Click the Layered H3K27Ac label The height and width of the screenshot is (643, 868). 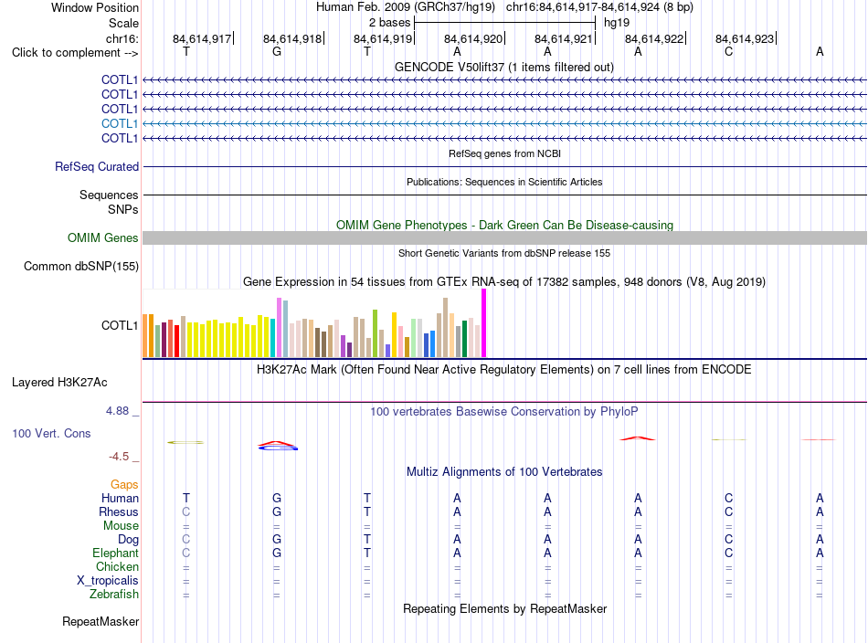point(59,383)
